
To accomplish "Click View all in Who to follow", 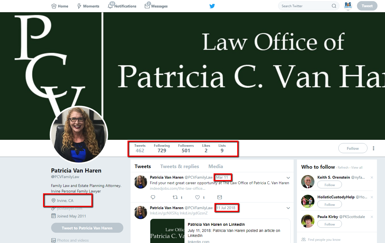I will click(357, 168).
